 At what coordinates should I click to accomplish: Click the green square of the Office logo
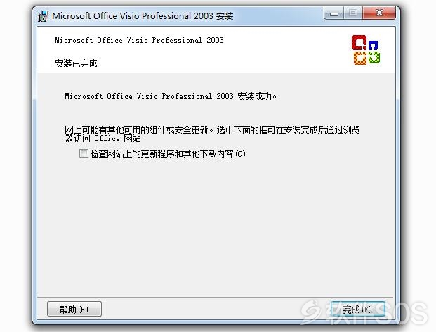click(374, 58)
